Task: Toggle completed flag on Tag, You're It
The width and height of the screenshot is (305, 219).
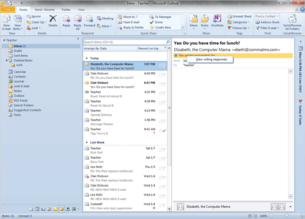Action: (164, 130)
